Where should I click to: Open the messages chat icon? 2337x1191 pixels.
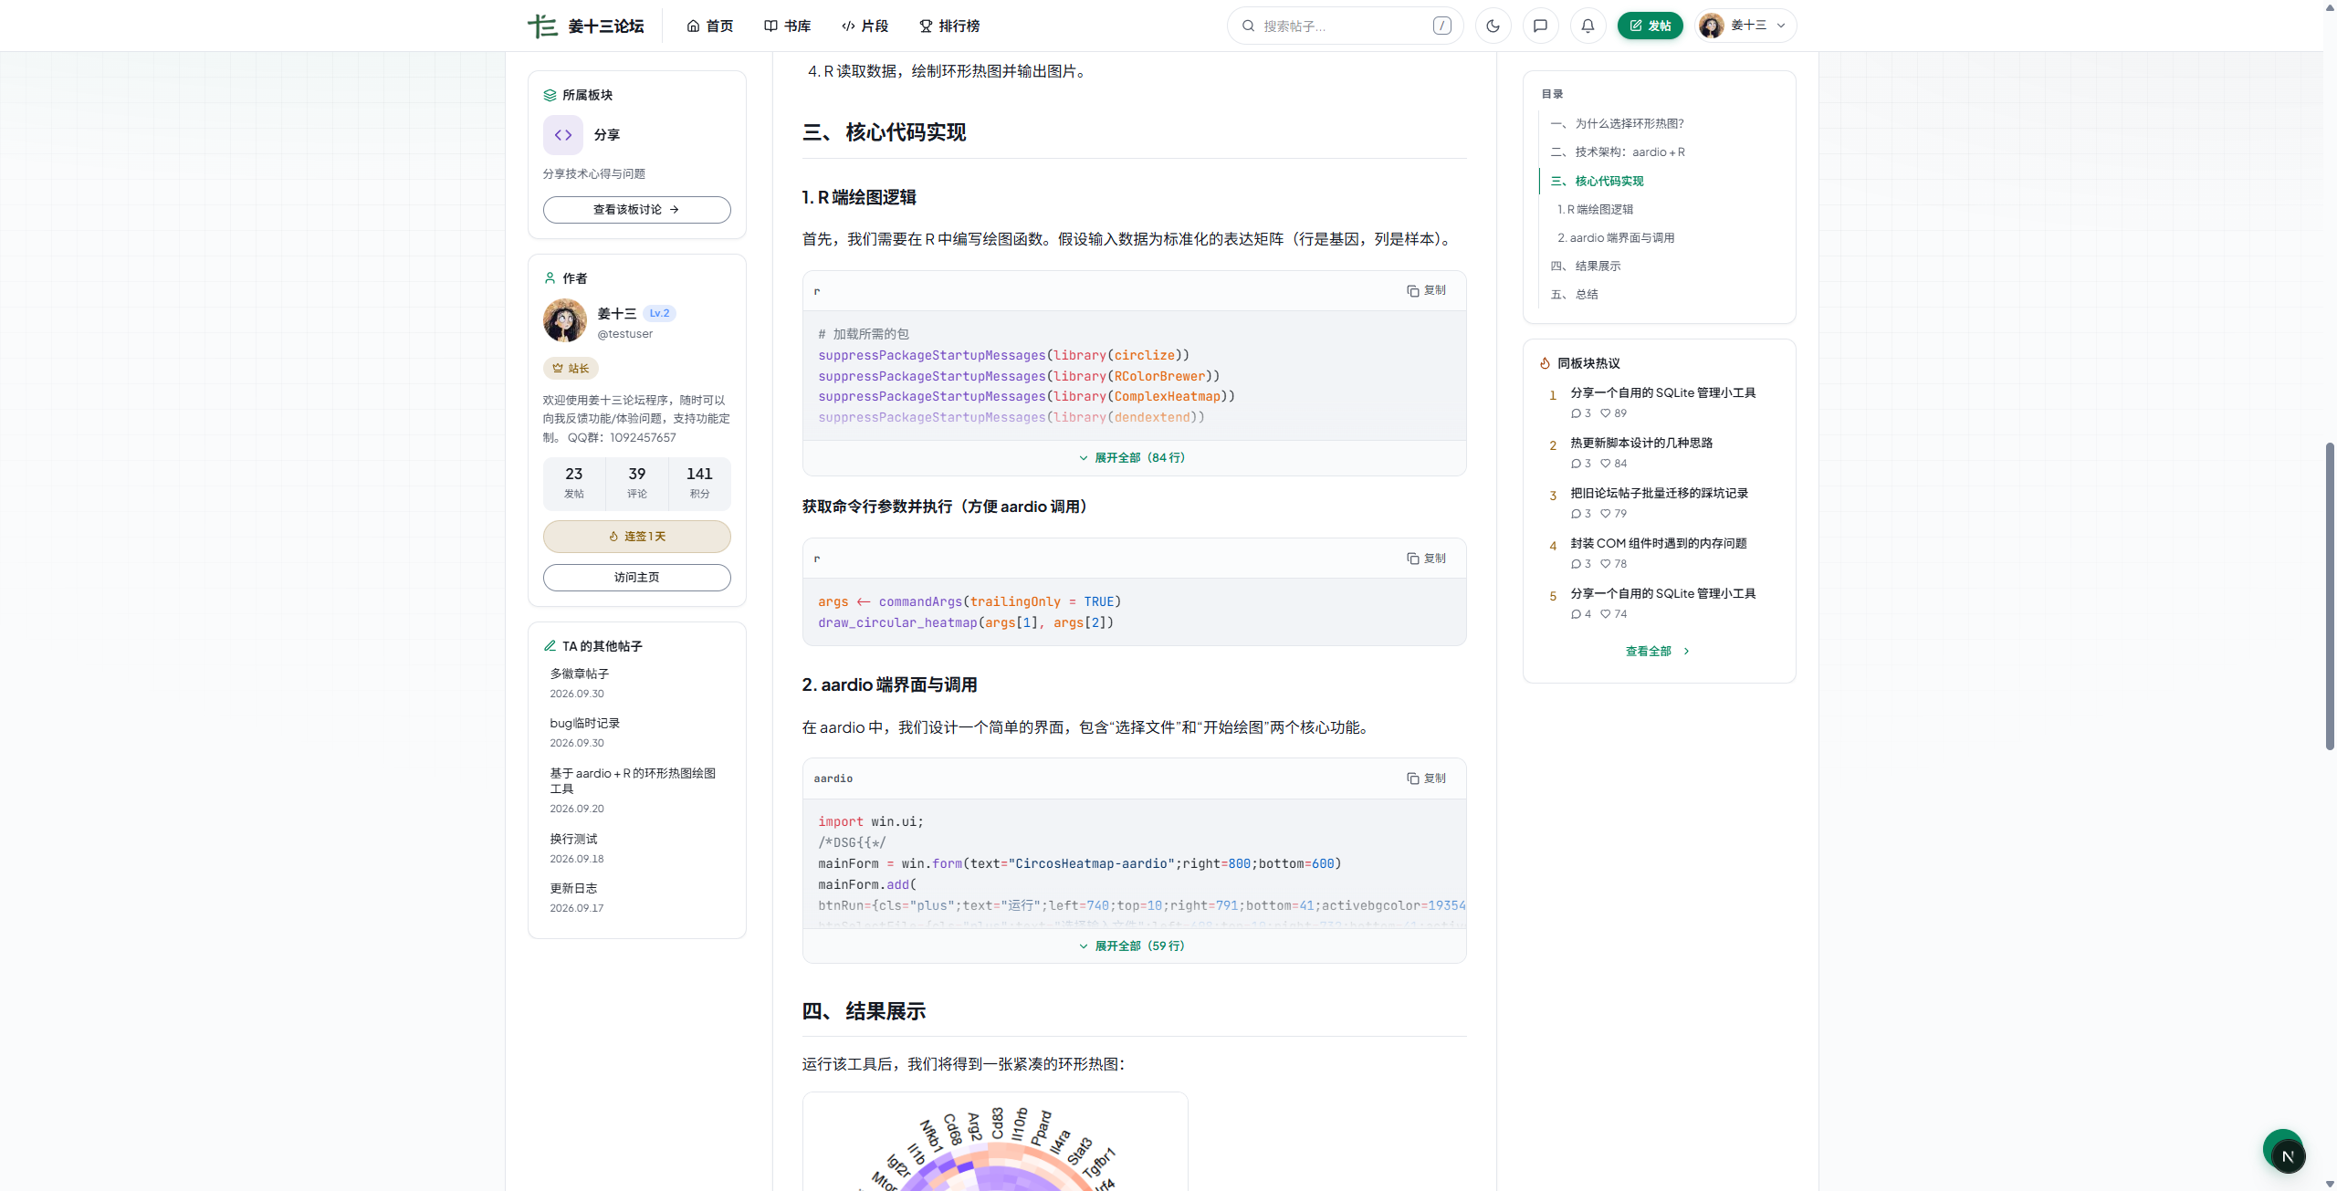[1540, 26]
